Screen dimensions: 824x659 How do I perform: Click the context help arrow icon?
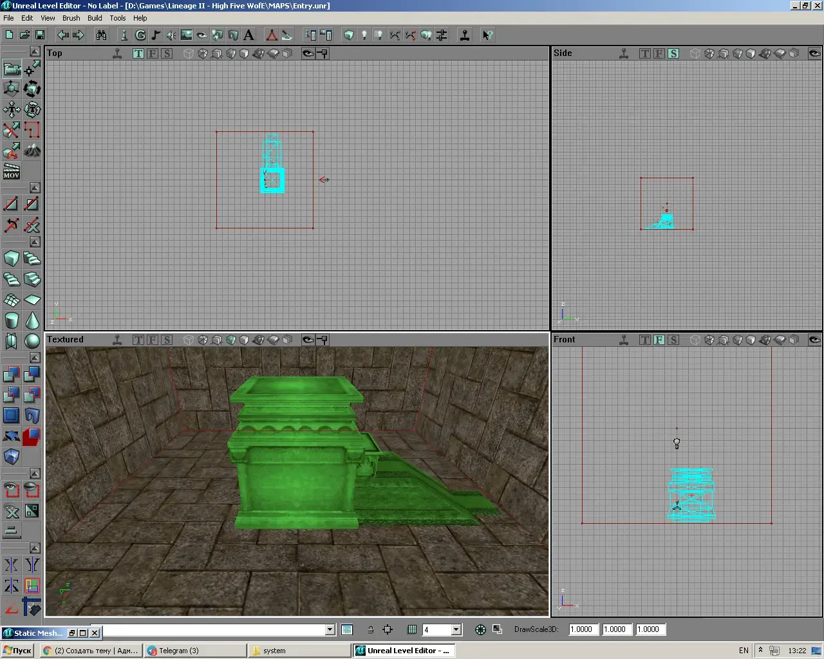(488, 35)
